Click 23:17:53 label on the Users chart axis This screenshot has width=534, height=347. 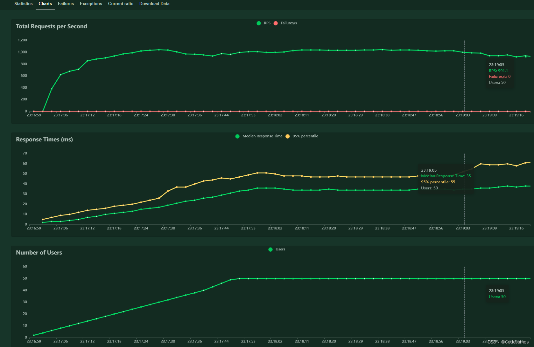[248, 341]
